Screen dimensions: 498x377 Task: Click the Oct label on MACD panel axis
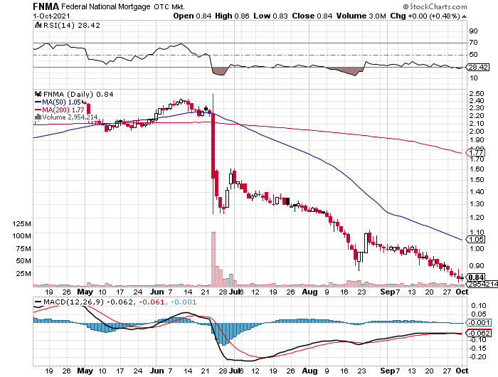462,371
